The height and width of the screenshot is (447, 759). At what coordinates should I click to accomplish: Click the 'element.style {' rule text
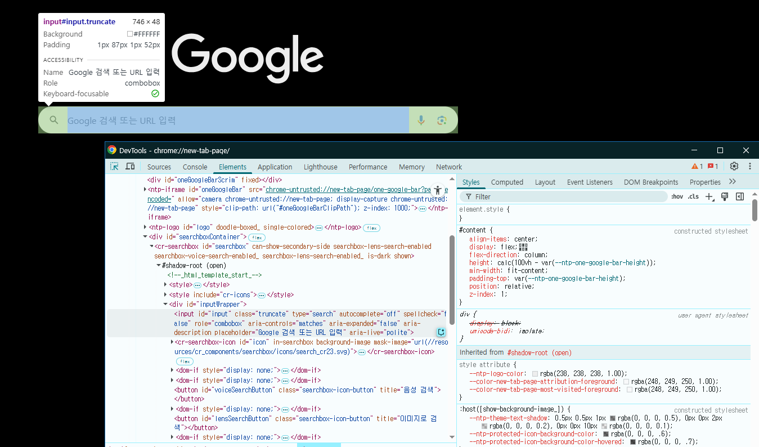(x=484, y=209)
